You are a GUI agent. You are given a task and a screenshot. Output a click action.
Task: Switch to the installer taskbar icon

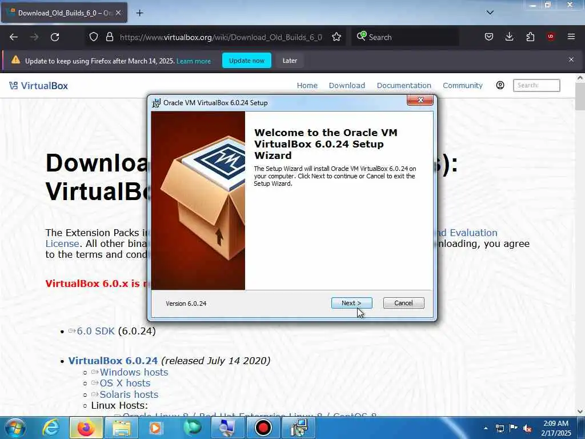point(298,428)
